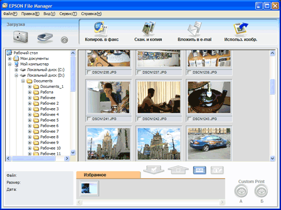Click the greyed image edit button

[217, 170]
